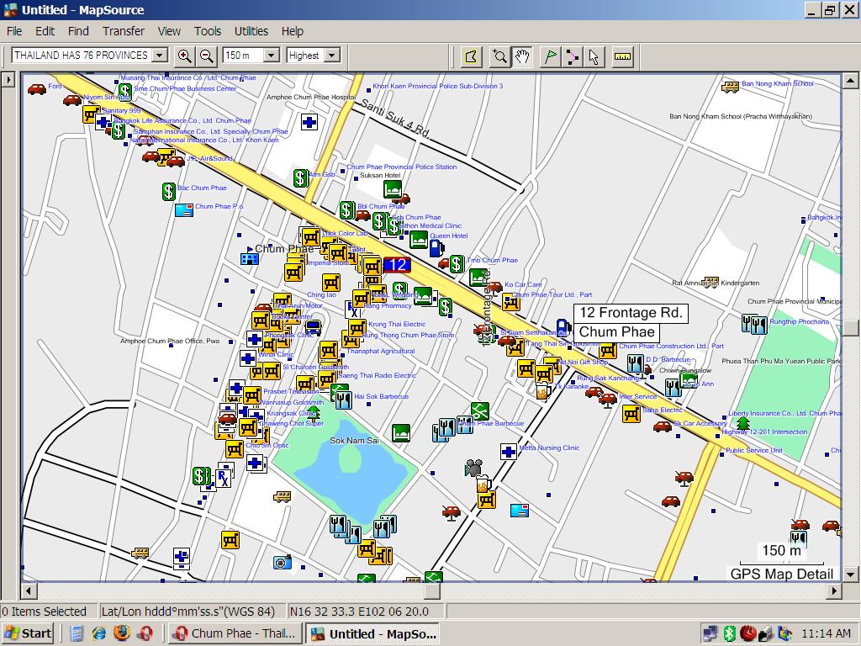Open the File menu
Screen dimensions: 861x646
point(14,31)
